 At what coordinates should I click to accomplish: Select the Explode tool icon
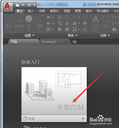tap(85, 23)
